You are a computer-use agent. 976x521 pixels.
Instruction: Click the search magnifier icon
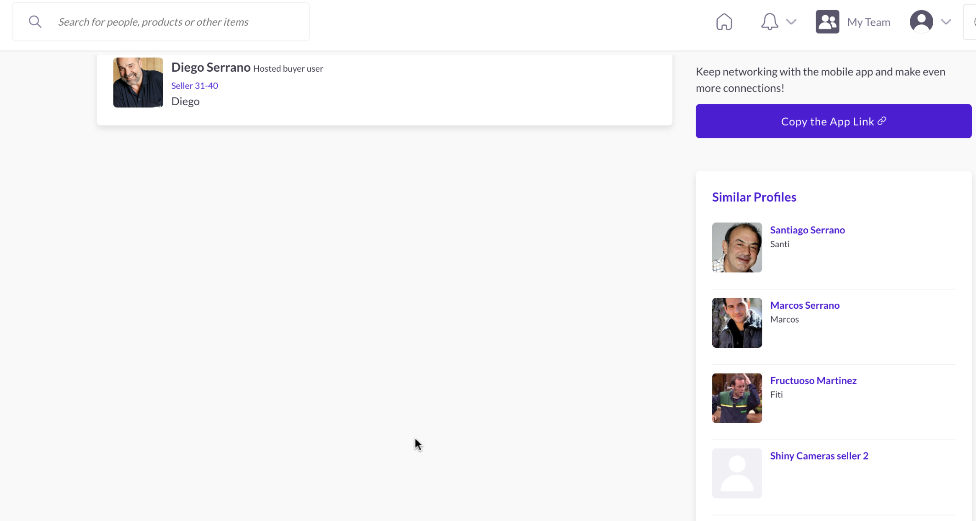click(x=35, y=22)
